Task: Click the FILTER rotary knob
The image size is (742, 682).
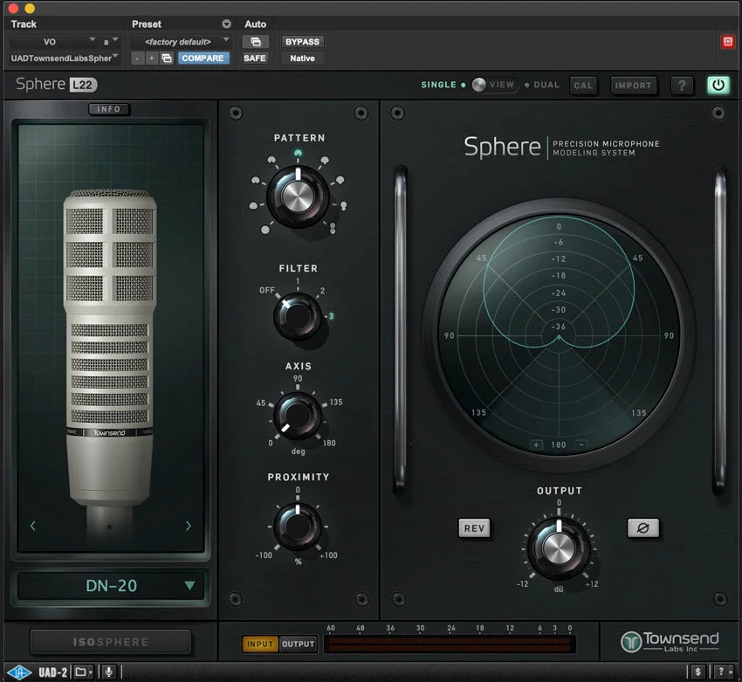Action: click(298, 316)
